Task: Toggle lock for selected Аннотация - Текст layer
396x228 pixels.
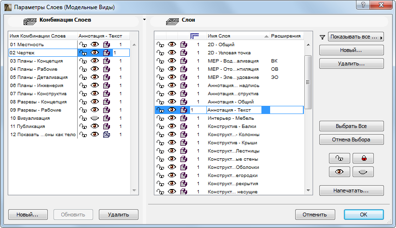Action: click(160, 110)
